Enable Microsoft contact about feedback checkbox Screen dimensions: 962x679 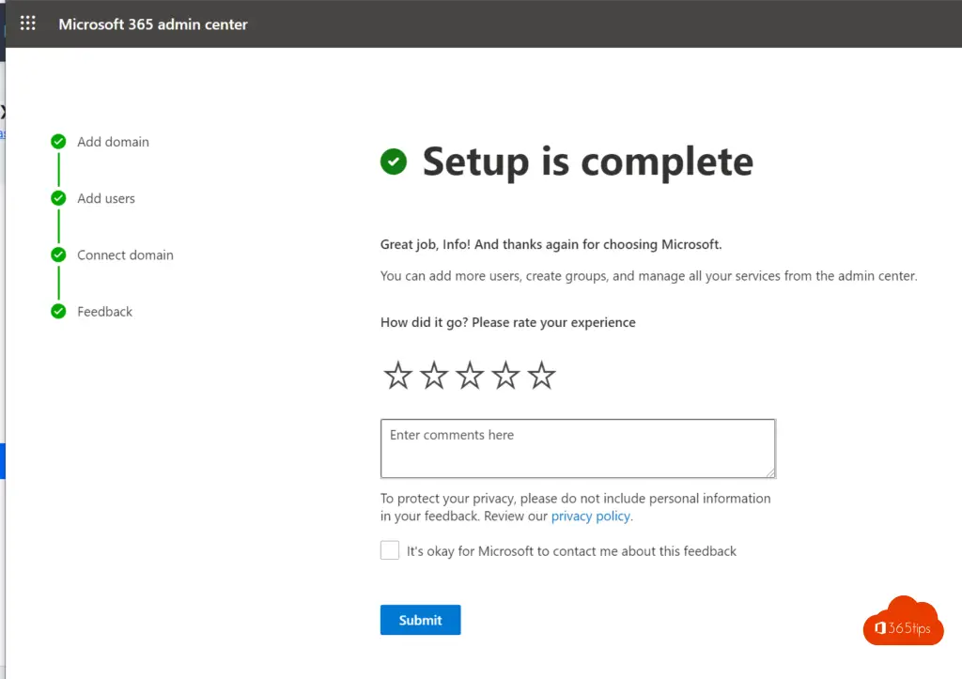pyautogui.click(x=390, y=550)
